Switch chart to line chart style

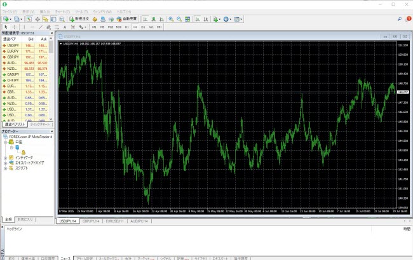161,19
